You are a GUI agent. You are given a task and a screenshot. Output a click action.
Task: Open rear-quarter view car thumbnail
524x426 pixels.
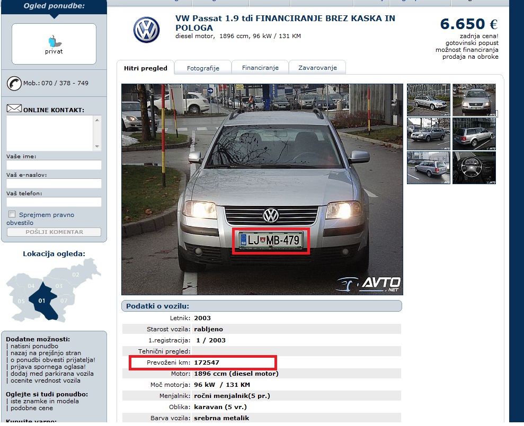pos(474,134)
